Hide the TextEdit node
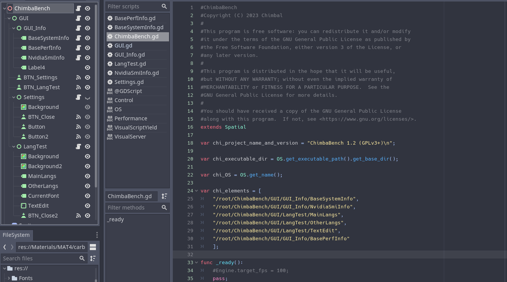507x282 pixels. click(88, 206)
